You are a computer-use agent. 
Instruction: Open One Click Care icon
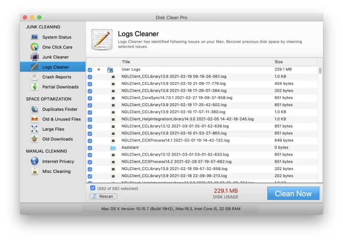click(34, 47)
